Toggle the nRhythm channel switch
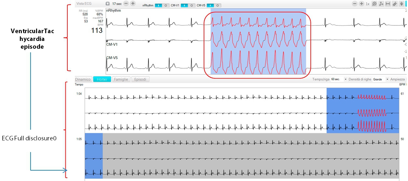The height and width of the screenshot is (181, 408). (162, 6)
